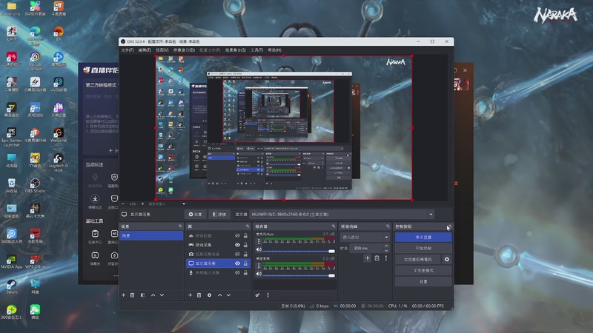Remove selected source with the trash icon

click(x=199, y=295)
